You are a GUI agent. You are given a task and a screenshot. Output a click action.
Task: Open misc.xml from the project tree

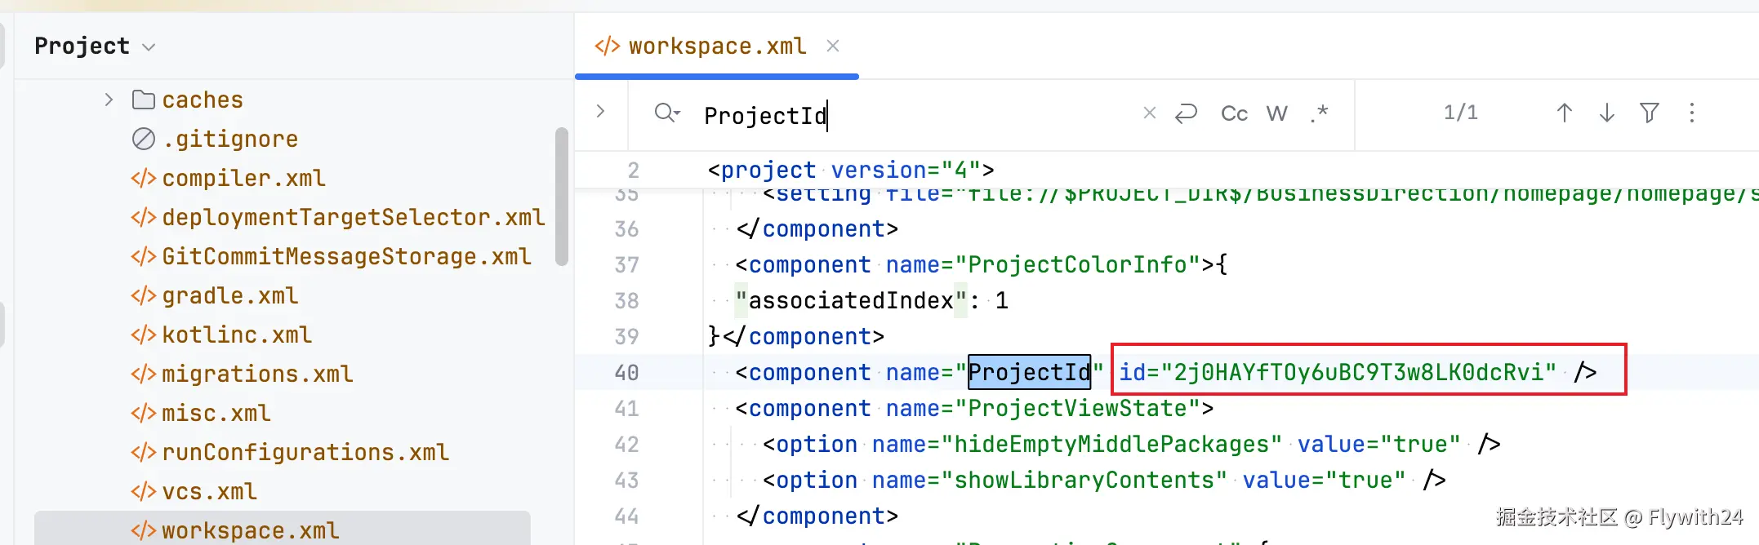point(216,413)
